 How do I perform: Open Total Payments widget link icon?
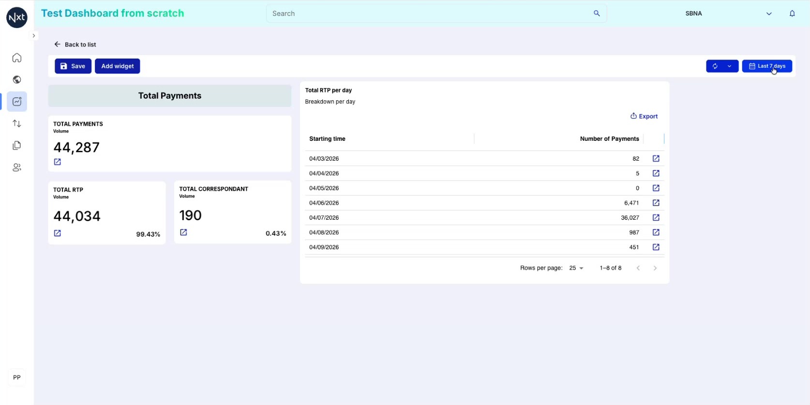coord(58,162)
